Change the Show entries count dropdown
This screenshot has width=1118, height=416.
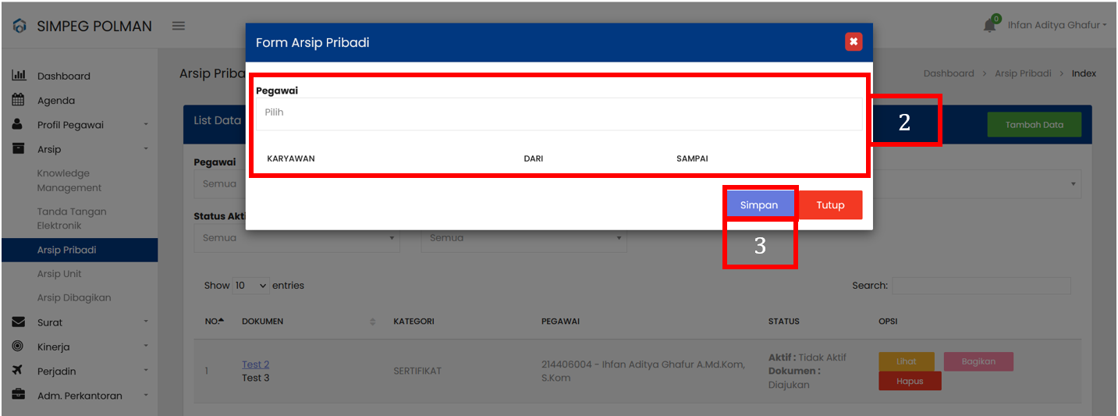pos(251,286)
